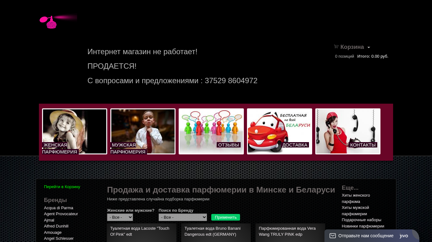The image size is (432, 242).
Task: Click the 0 позиций cart count
Action: tap(344, 56)
